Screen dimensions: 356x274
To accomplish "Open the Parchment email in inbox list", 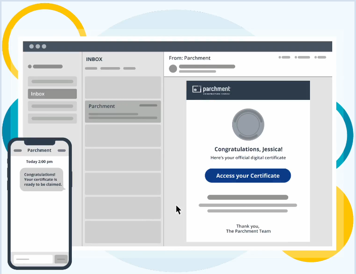I will click(123, 112).
